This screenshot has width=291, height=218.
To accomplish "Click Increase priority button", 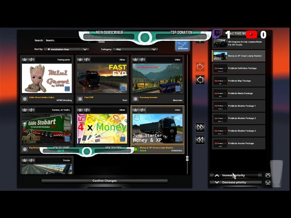I will [x=236, y=175].
